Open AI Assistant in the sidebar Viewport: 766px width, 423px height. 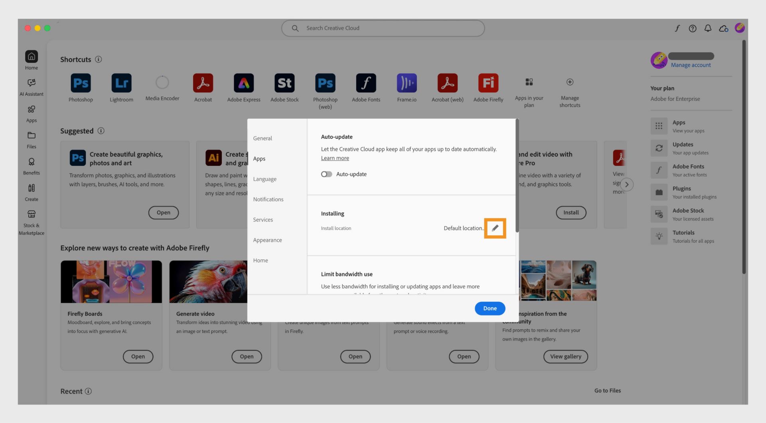point(32,87)
